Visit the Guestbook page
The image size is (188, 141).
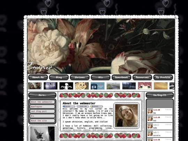click(x=122, y=77)
